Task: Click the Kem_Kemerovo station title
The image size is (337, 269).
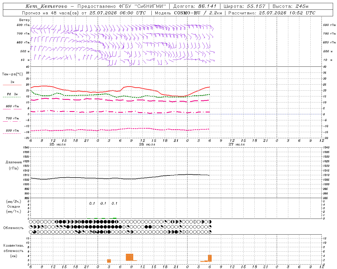Action: (x=46, y=6)
